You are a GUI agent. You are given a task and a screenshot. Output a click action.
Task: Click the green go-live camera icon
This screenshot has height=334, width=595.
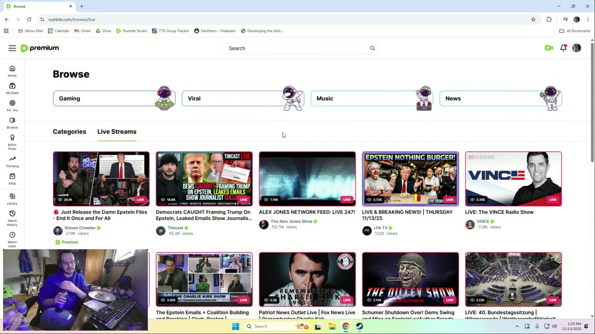pyautogui.click(x=549, y=48)
